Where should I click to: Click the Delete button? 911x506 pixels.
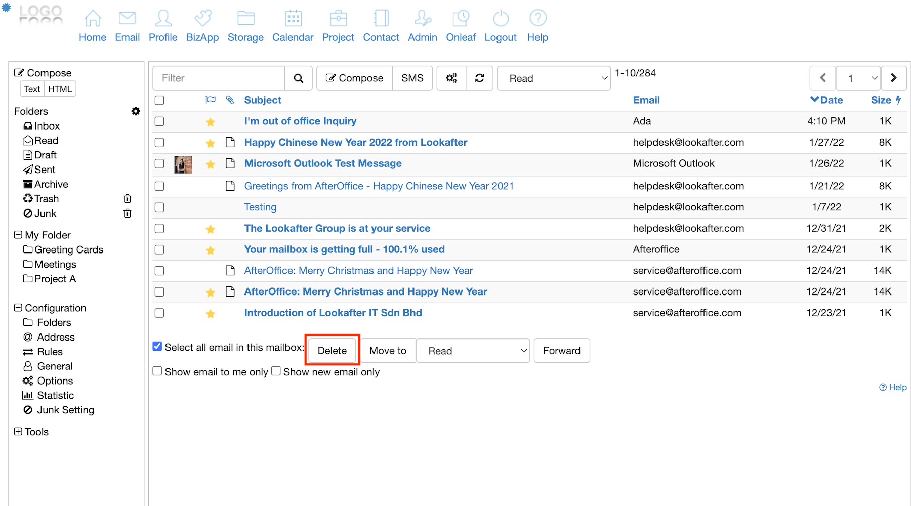(332, 351)
